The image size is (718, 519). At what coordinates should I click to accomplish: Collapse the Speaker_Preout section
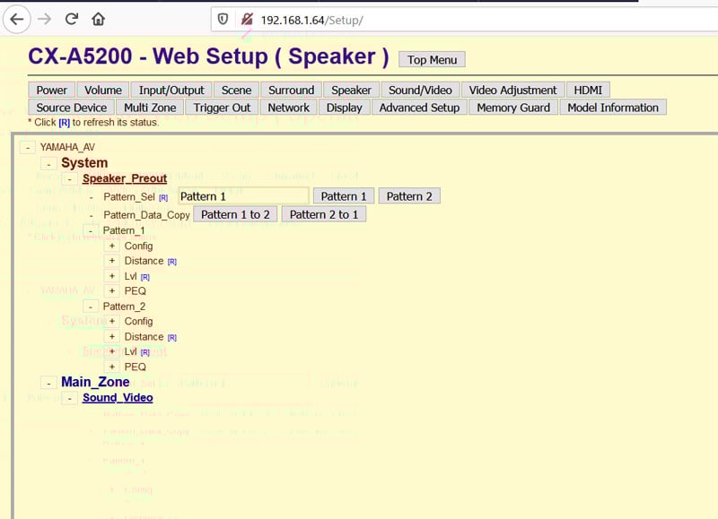[x=69, y=179]
